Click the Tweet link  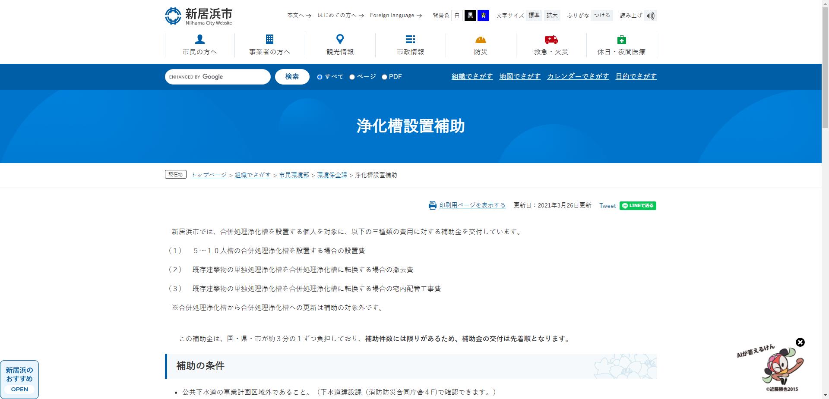pyautogui.click(x=607, y=206)
